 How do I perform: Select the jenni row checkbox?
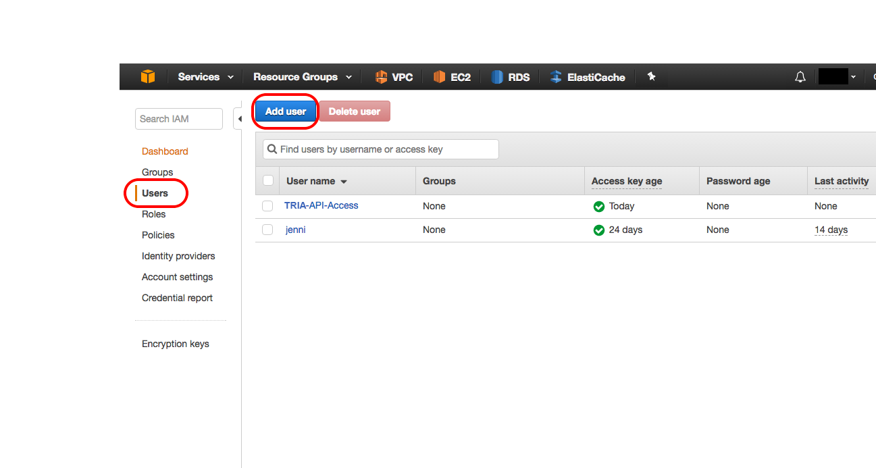pyautogui.click(x=267, y=230)
